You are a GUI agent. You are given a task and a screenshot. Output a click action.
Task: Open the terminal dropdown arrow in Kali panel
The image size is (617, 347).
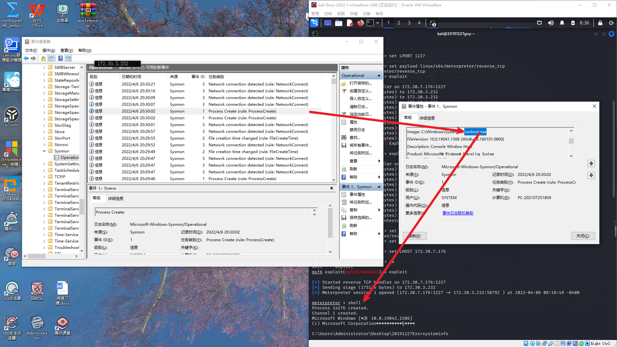tap(378, 23)
